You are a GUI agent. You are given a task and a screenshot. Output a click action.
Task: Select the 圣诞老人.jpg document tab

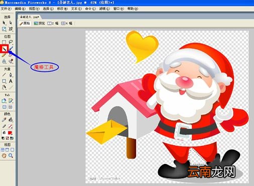[30, 17]
